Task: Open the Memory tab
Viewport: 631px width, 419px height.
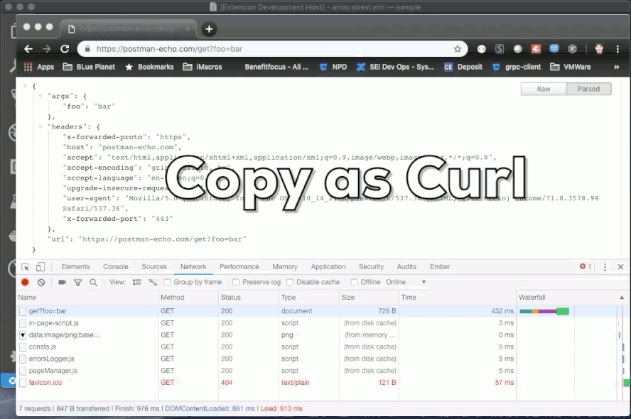Action: click(285, 266)
